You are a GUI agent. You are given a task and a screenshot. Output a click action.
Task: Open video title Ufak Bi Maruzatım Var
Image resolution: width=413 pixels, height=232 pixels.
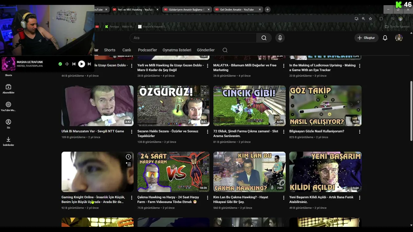click(93, 131)
